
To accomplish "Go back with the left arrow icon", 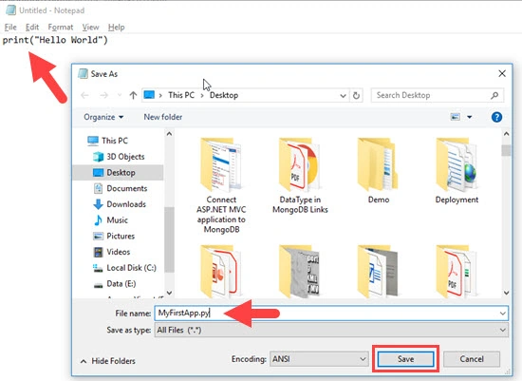I will pyautogui.click(x=84, y=95).
